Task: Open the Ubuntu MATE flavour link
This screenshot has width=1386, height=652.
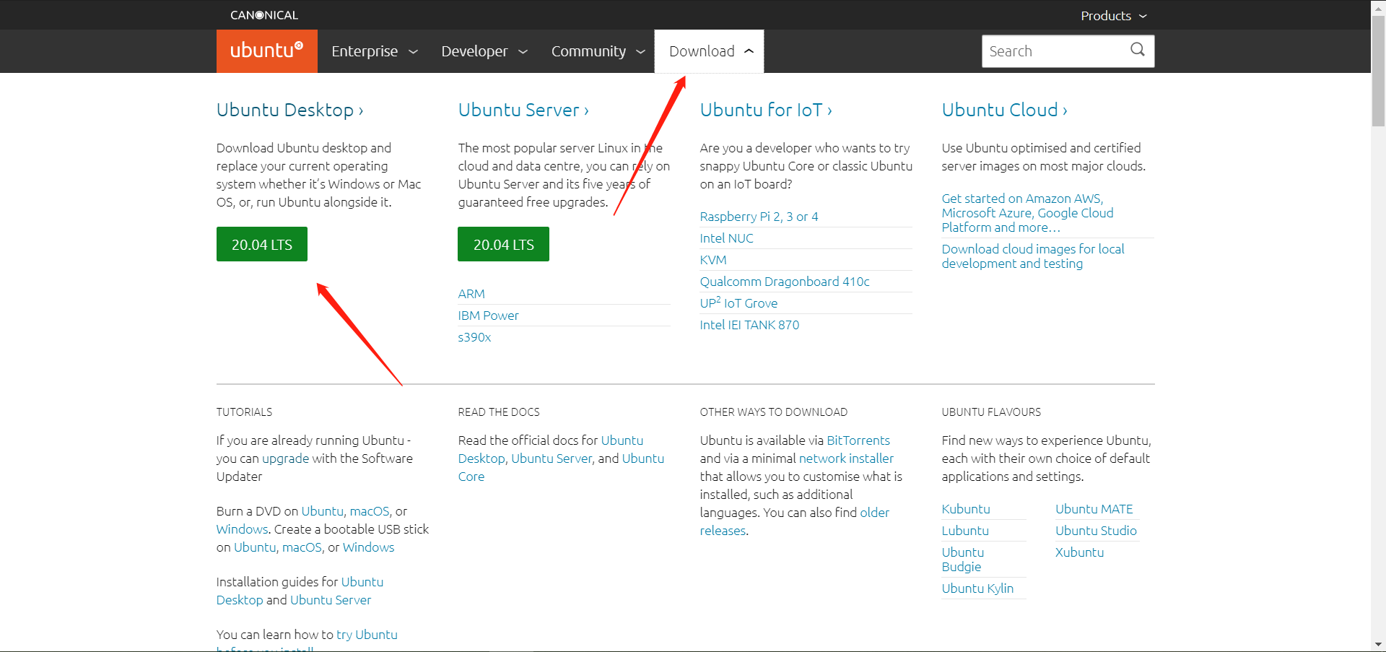Action: (1094, 509)
